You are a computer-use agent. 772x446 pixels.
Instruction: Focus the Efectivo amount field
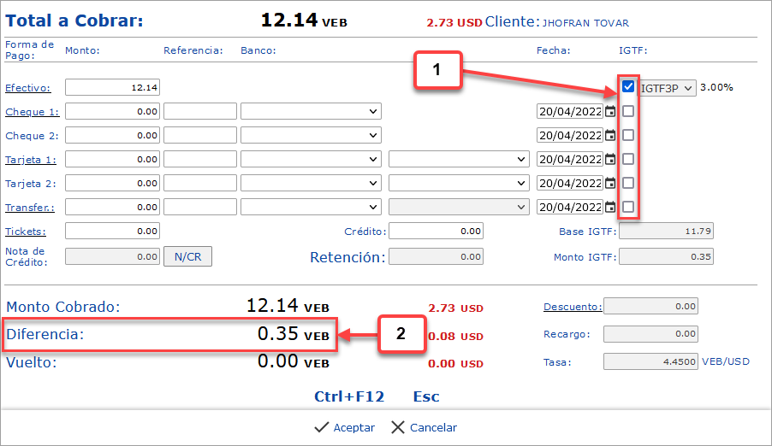tap(112, 87)
